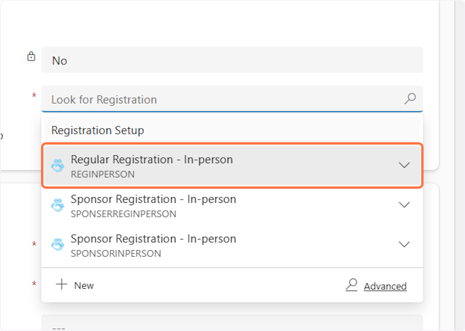Image resolution: width=465 pixels, height=331 pixels.
Task: Click the record icon next to SPONSERREGINPERSON
Action: (x=58, y=205)
